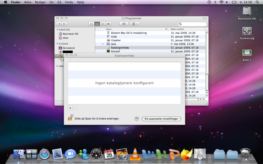Open the Vindu menu
The width and height of the screenshot is (263, 164).
[x=69, y=2]
